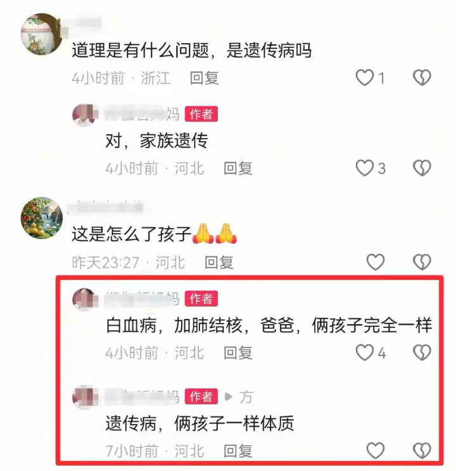456x471 pixels.
Task: Reply to the 白血病 author comment
Action: tap(237, 353)
